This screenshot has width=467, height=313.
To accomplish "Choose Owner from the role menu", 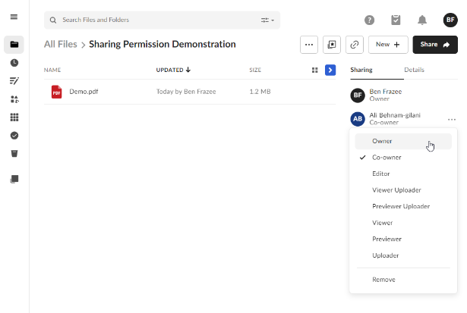I will (382, 141).
